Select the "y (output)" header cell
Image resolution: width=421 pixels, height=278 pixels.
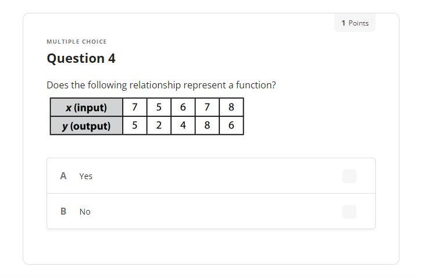coord(87,126)
